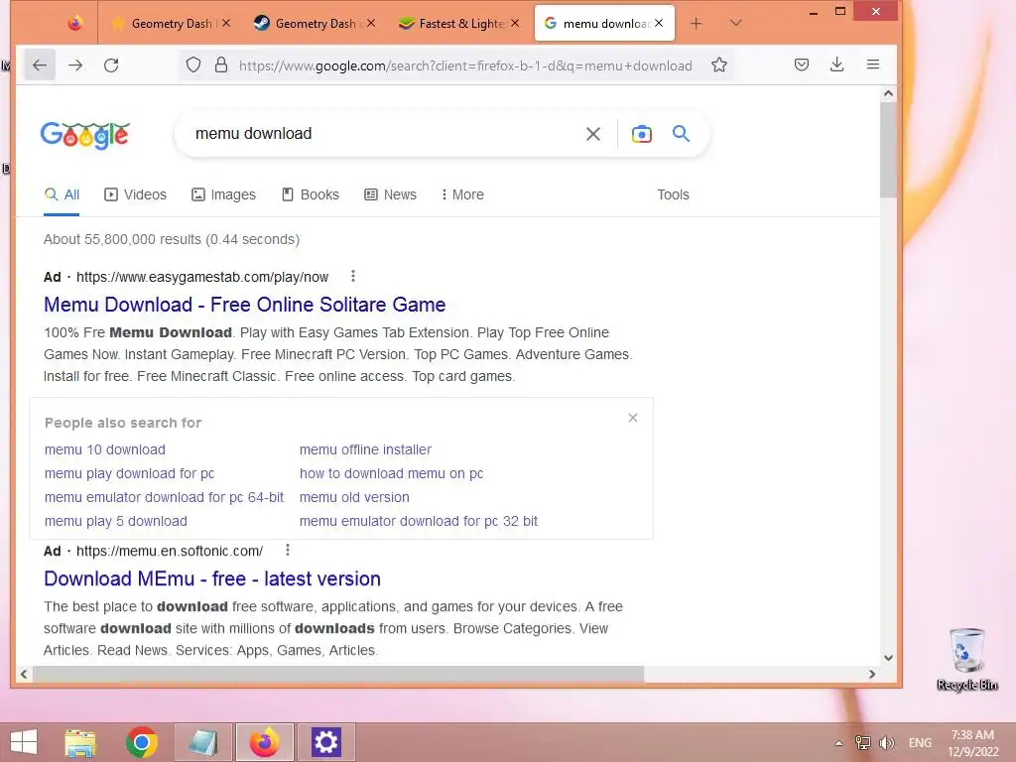1016x762 pixels.
Task: Switch to Images results
Action: 223,194
